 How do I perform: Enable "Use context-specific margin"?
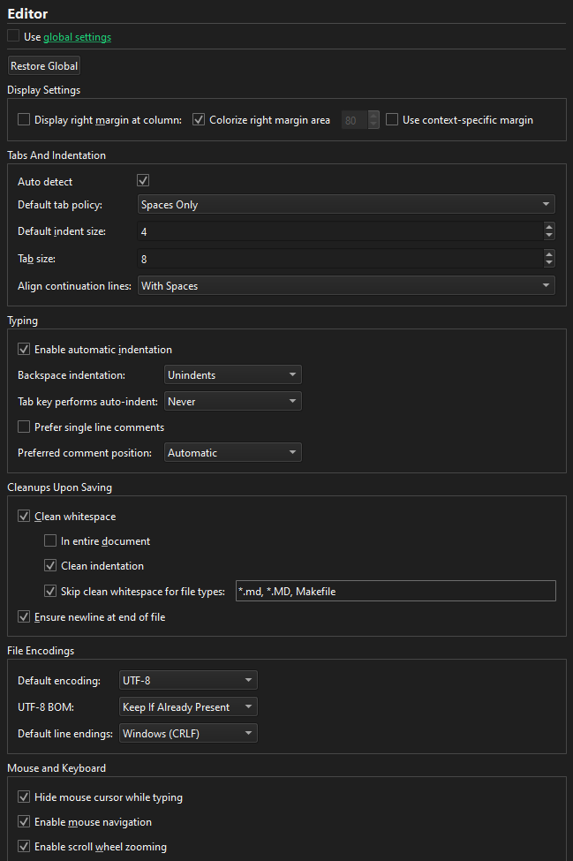pos(391,119)
